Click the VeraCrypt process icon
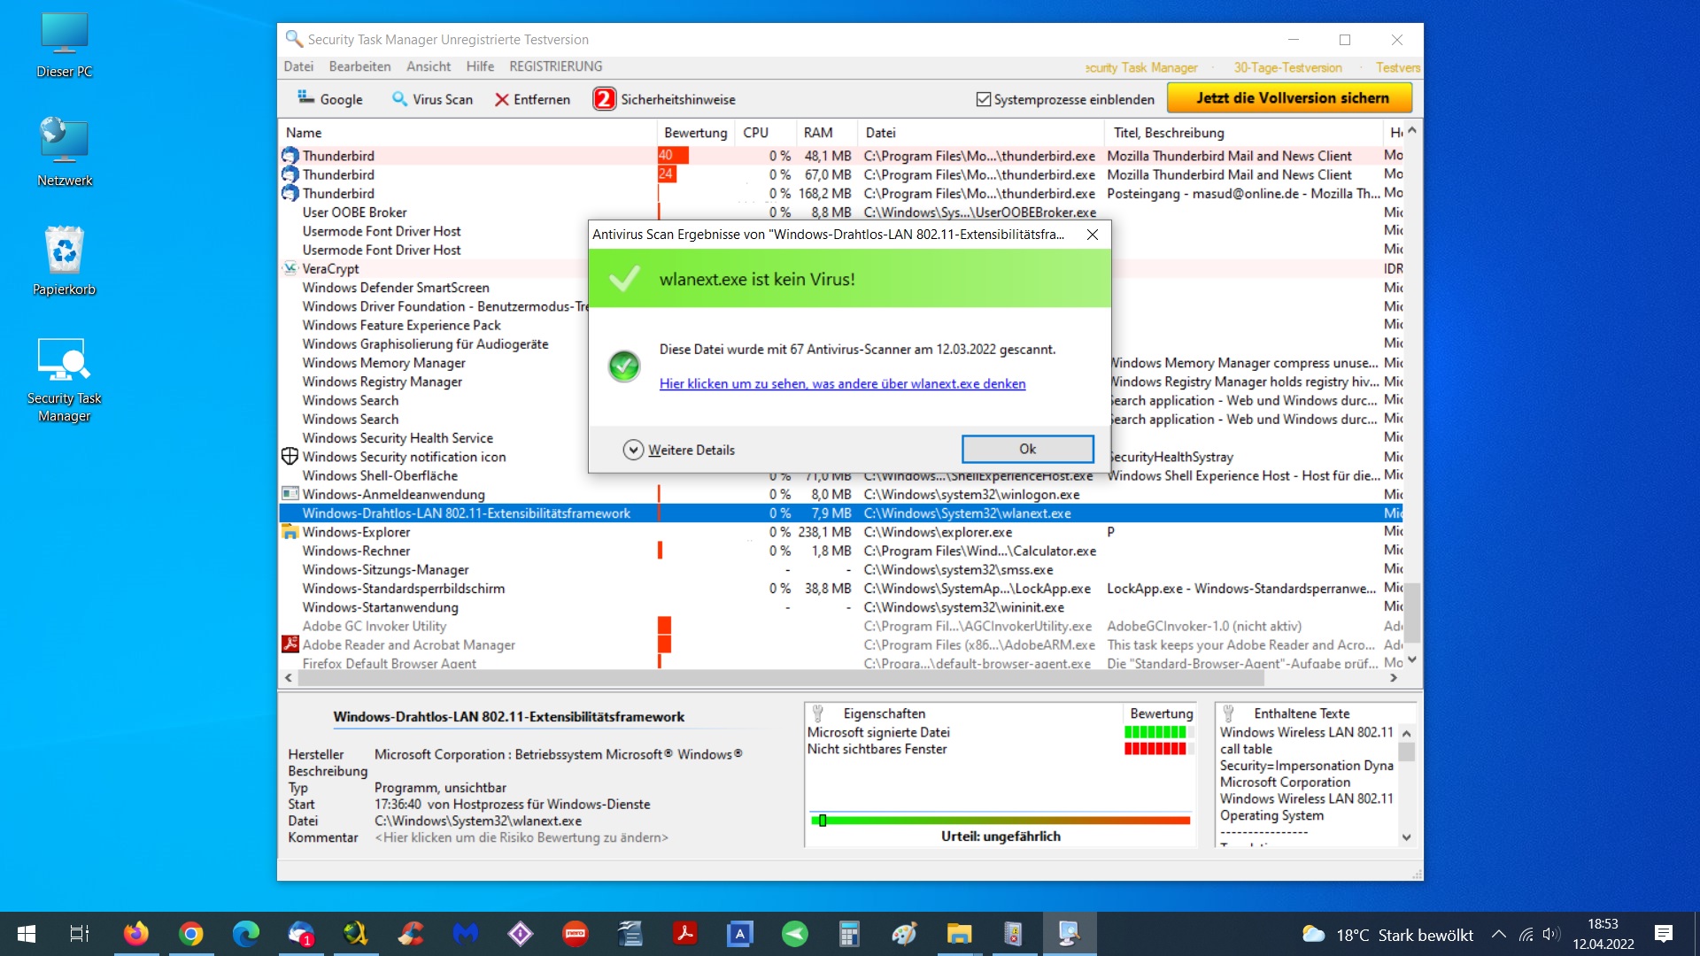 pos(290,268)
